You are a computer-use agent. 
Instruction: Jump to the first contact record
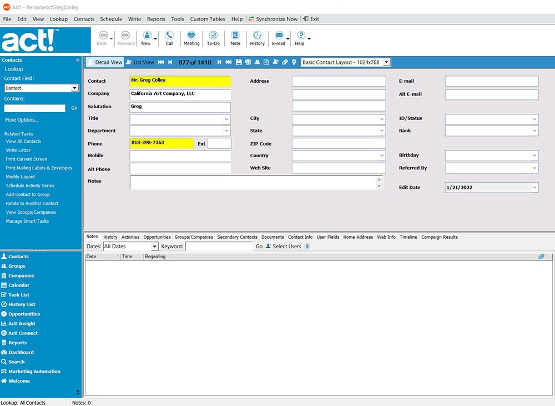pos(161,62)
